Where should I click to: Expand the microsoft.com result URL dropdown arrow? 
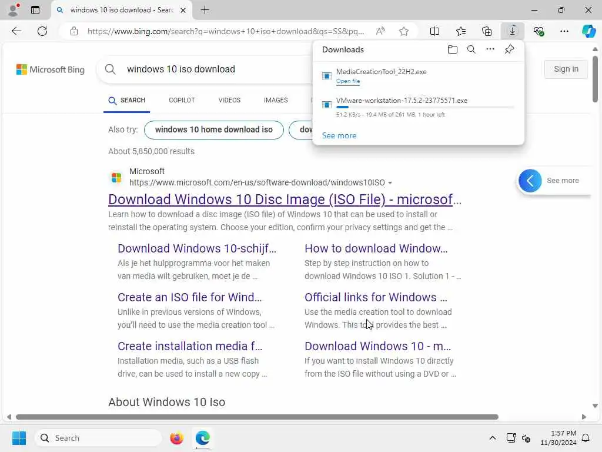tap(390, 183)
